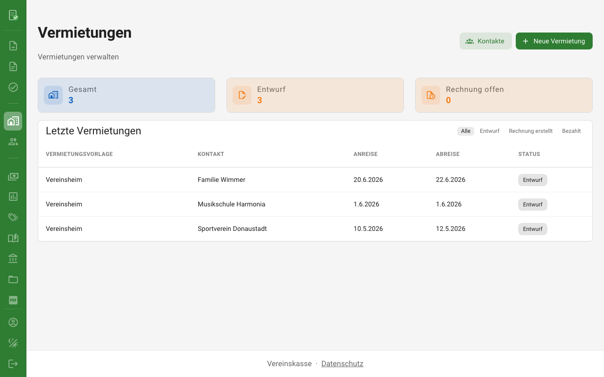Image resolution: width=604 pixels, height=377 pixels.
Task: Click the 'Neue Vermietung' button
Action: pyautogui.click(x=554, y=41)
